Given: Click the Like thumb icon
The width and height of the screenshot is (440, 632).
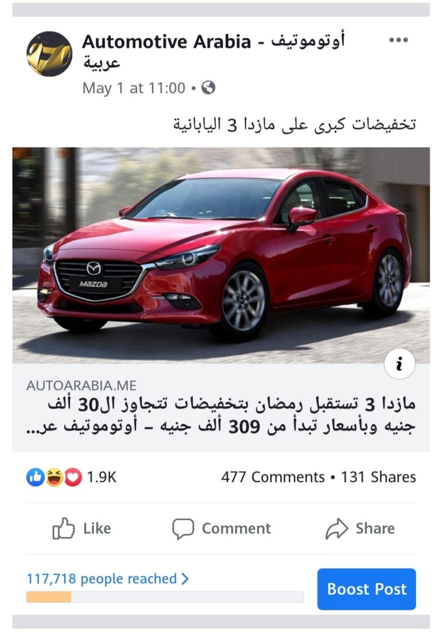Looking at the screenshot, I should [64, 528].
